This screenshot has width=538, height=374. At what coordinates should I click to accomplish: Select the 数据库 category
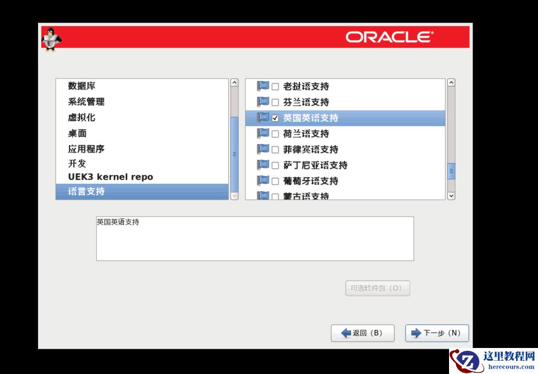point(142,86)
